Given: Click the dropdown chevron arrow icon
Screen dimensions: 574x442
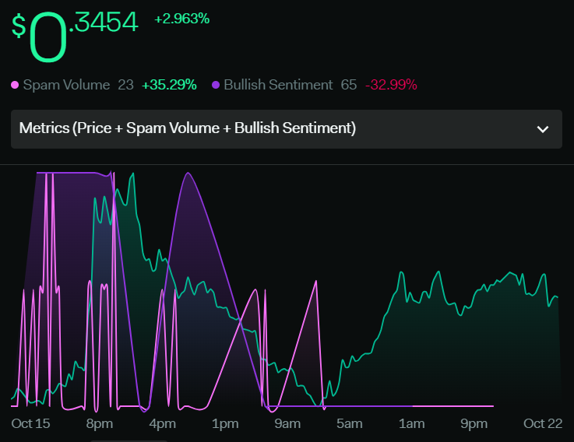Looking at the screenshot, I should click(543, 129).
